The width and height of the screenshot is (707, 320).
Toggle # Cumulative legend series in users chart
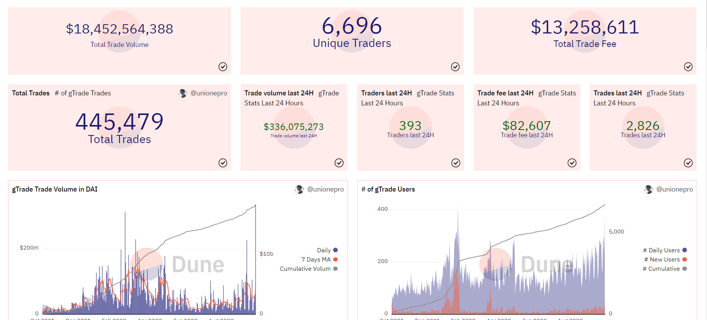(x=665, y=269)
